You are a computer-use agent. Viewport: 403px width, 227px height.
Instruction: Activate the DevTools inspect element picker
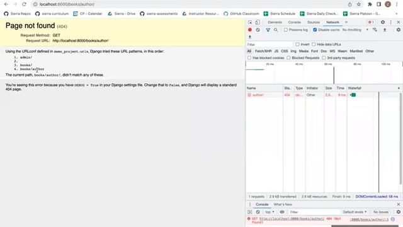pos(250,23)
